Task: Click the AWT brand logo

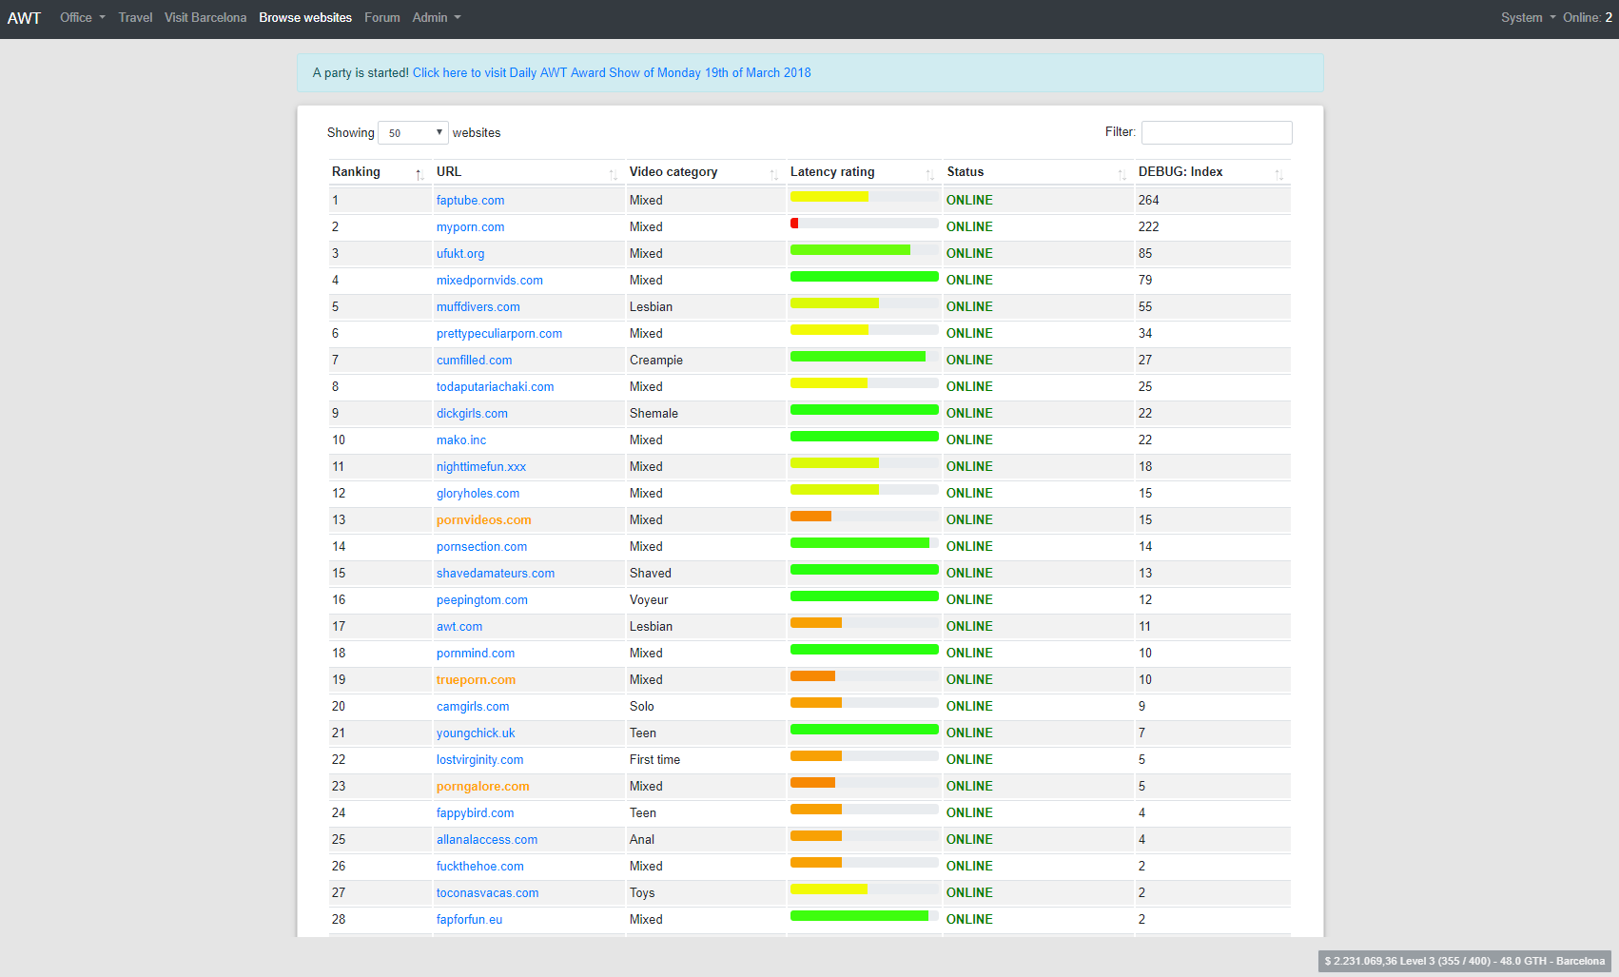Action: pos(24,18)
